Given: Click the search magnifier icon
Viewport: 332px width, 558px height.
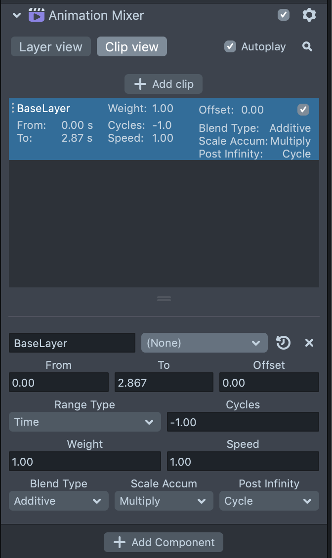Looking at the screenshot, I should 307,47.
